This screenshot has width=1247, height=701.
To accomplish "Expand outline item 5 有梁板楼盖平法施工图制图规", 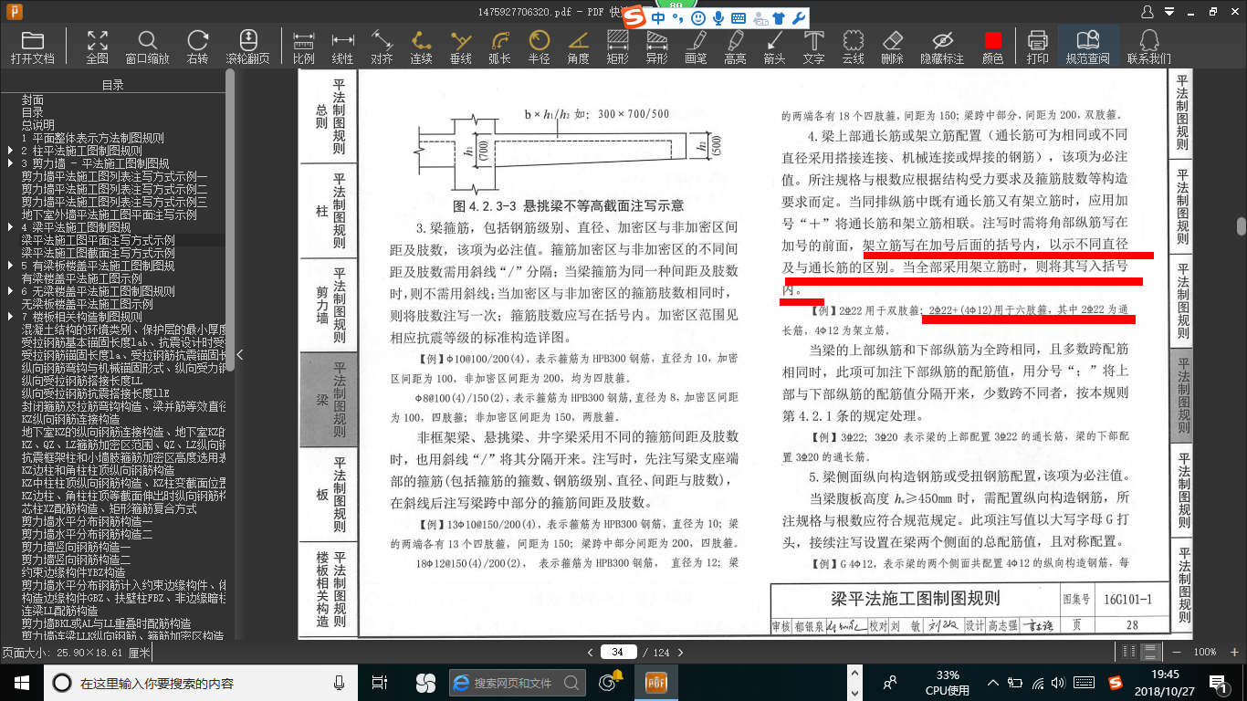I will [x=9, y=266].
